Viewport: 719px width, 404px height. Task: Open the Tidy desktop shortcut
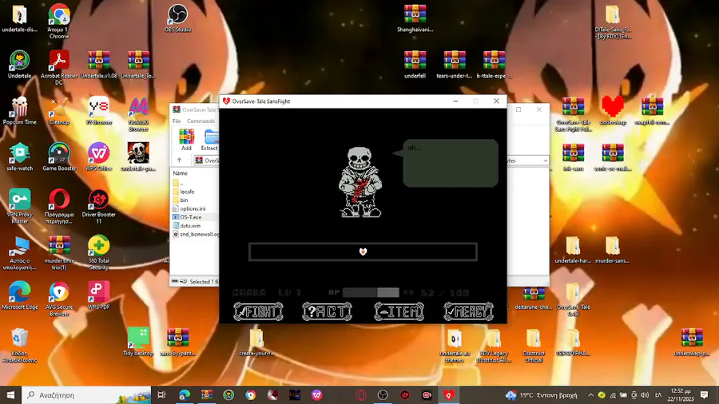(x=138, y=343)
